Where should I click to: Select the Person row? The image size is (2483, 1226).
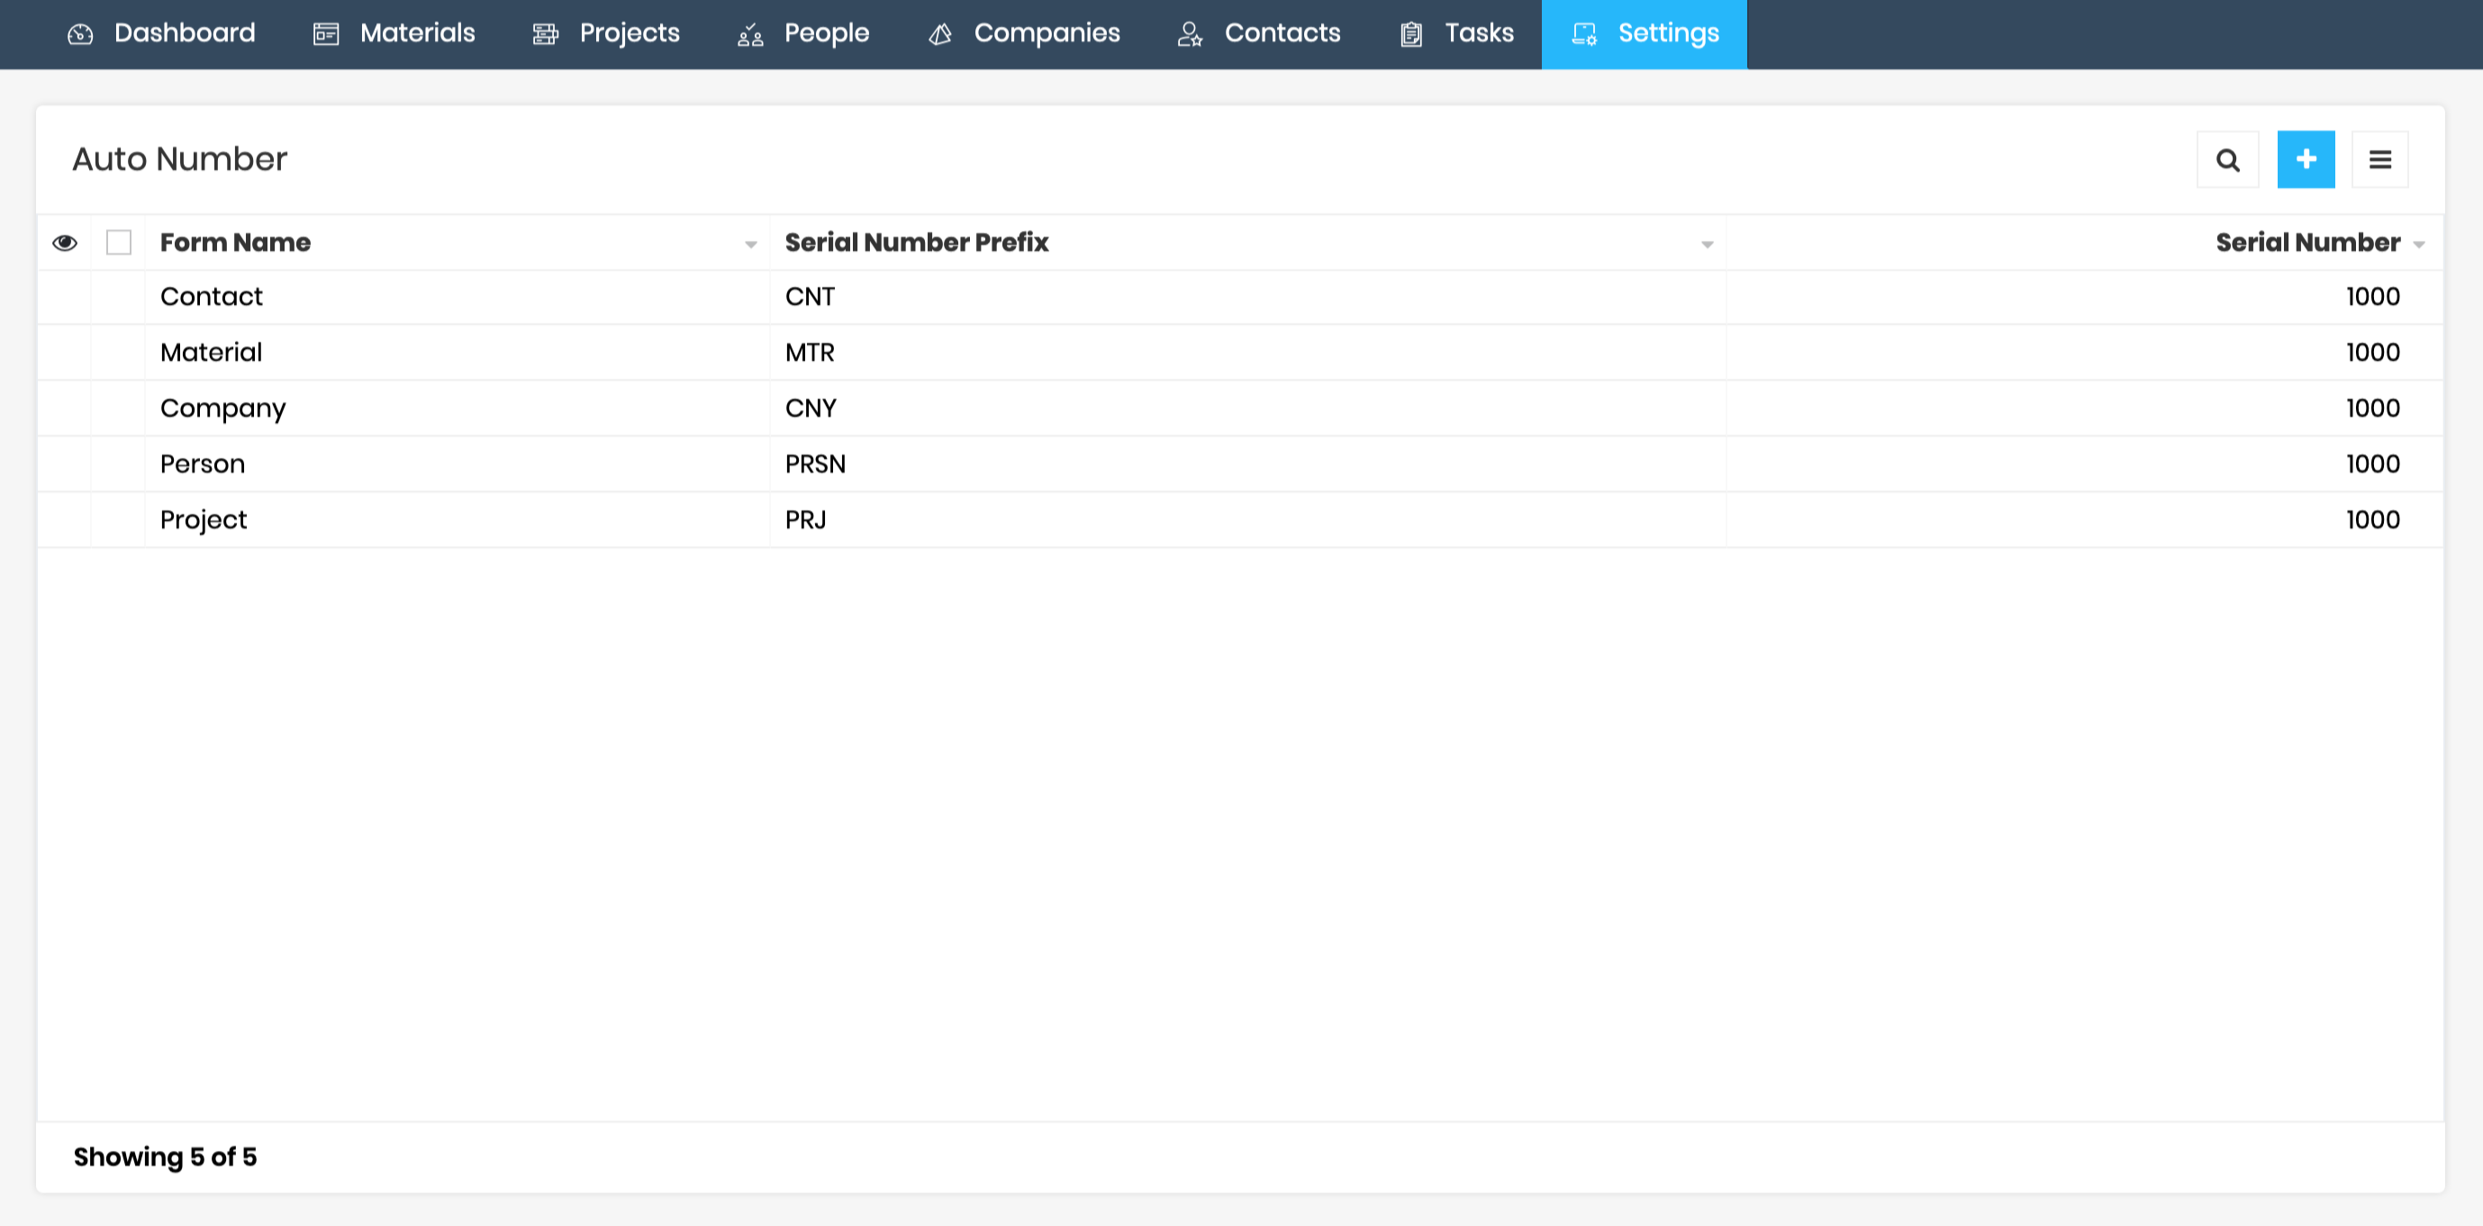click(x=1239, y=465)
